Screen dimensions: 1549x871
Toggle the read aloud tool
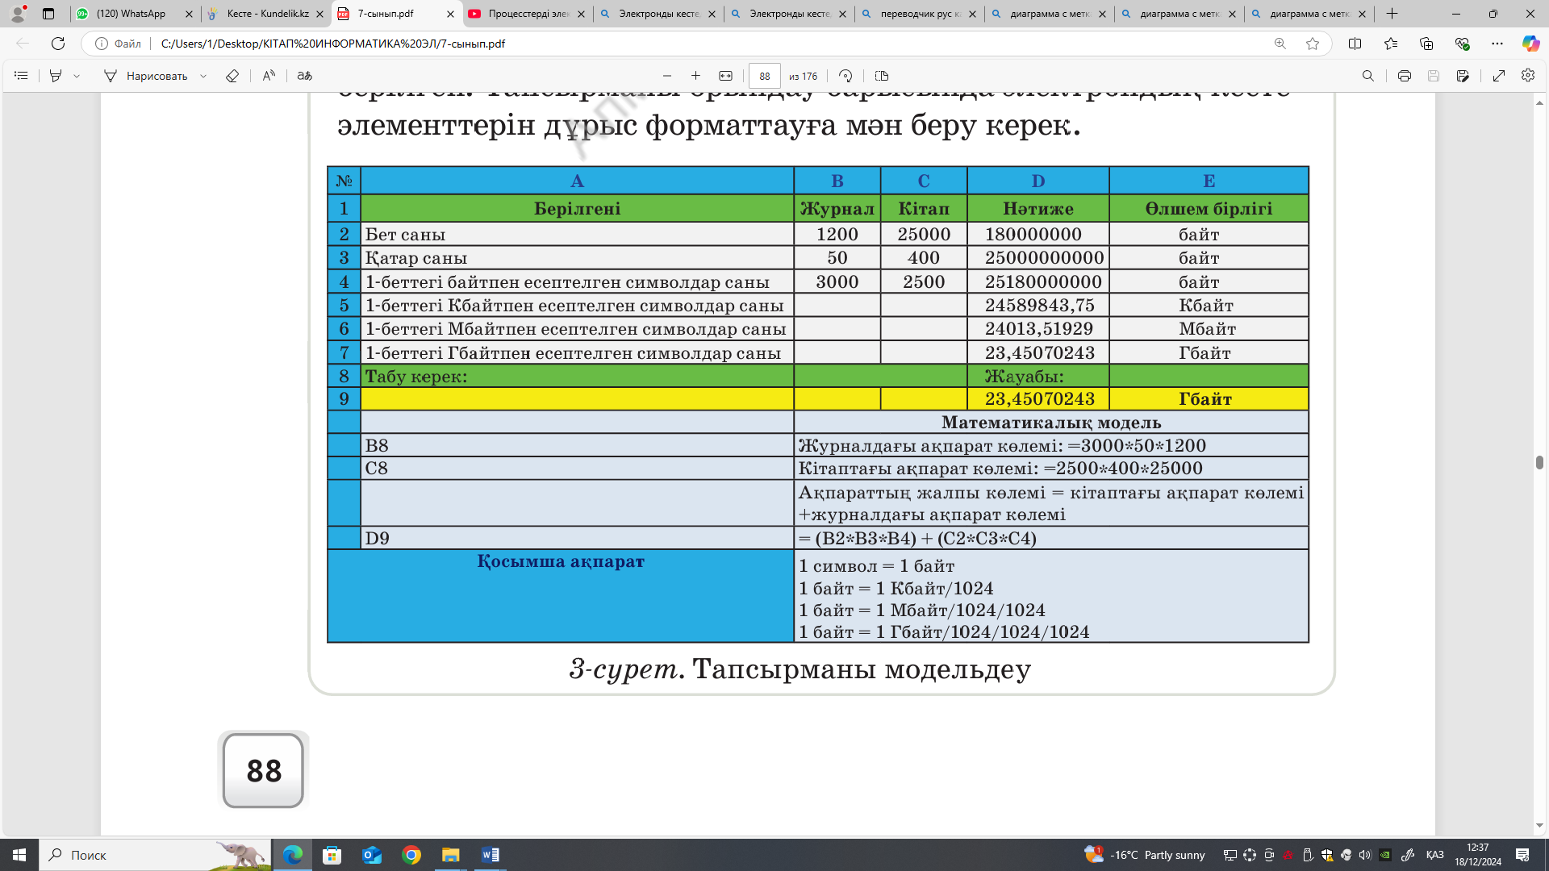pos(269,76)
